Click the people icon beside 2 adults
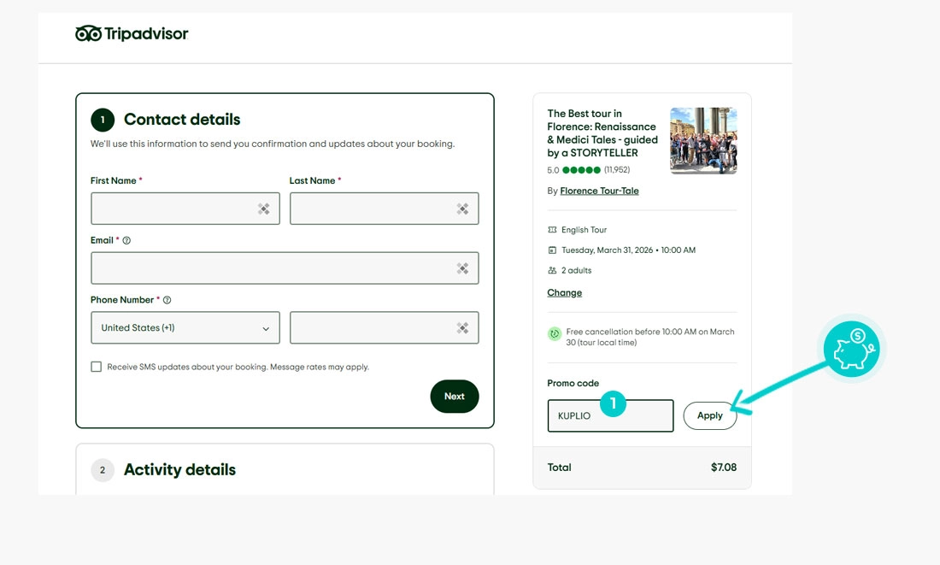 552,270
